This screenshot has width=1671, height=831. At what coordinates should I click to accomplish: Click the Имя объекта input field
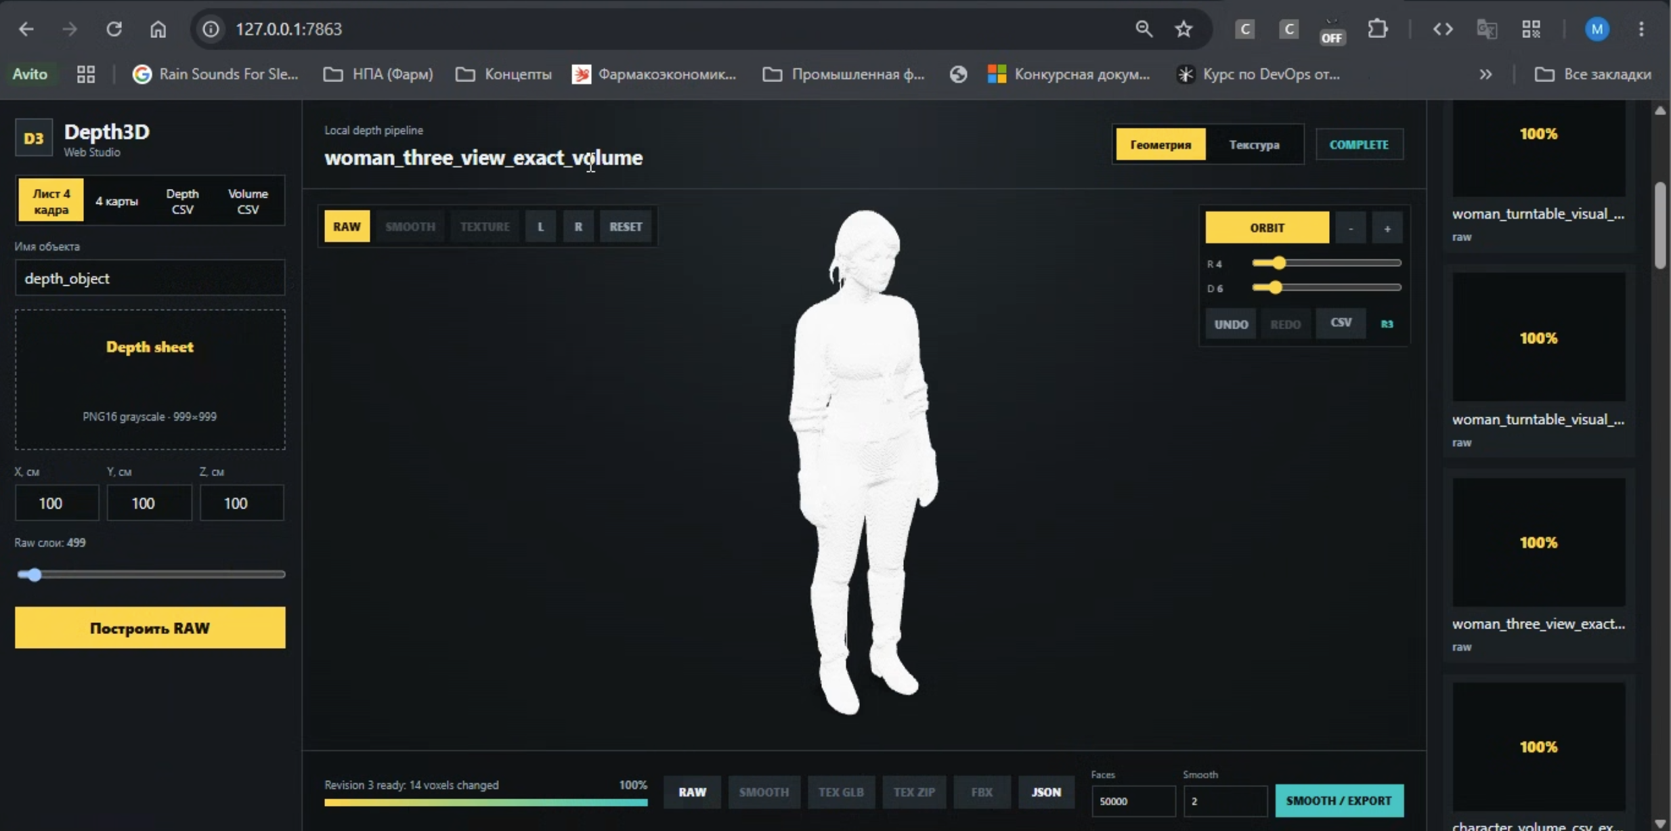pyautogui.click(x=150, y=278)
